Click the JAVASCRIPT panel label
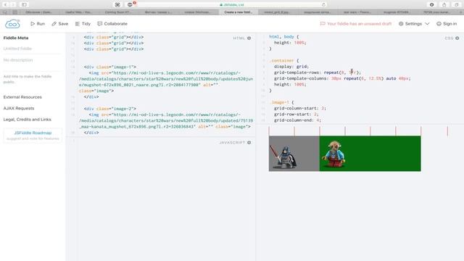The image size is (464, 261). [x=232, y=143]
